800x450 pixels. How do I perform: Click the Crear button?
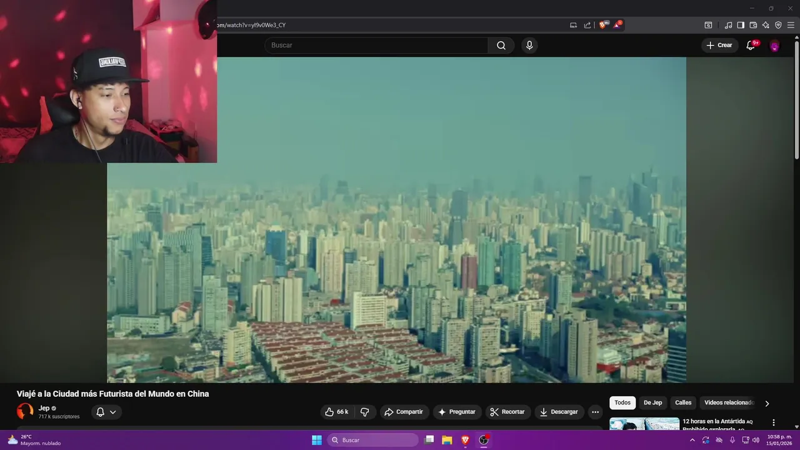click(719, 45)
